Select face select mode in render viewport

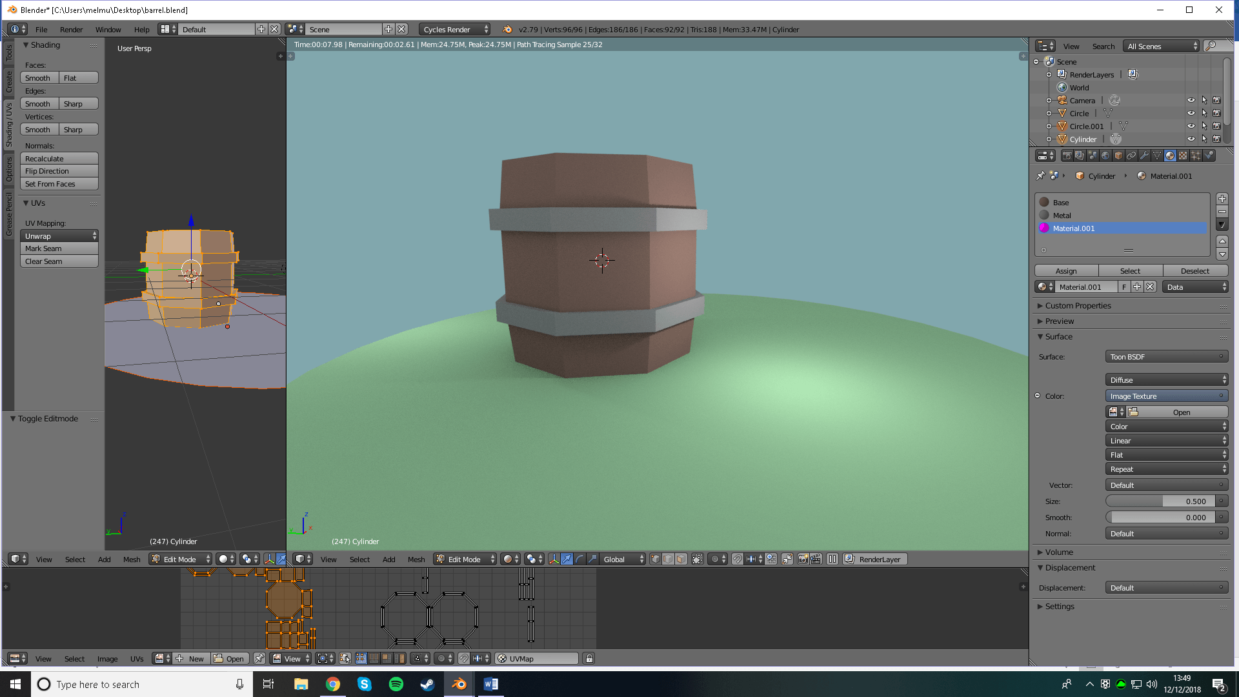[681, 560]
